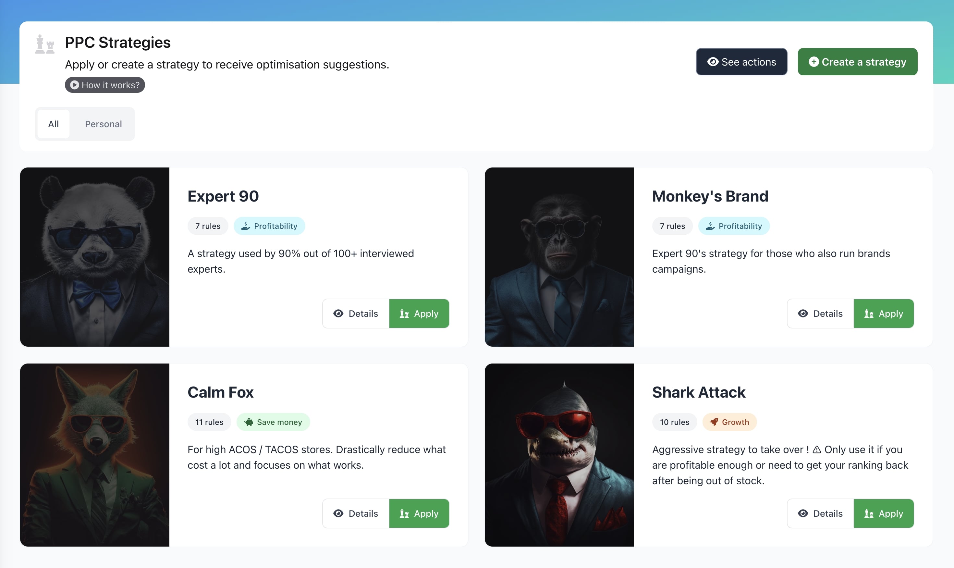The width and height of the screenshot is (954, 568).
Task: Click Save money tag on Calm Fox
Action: [x=273, y=422]
